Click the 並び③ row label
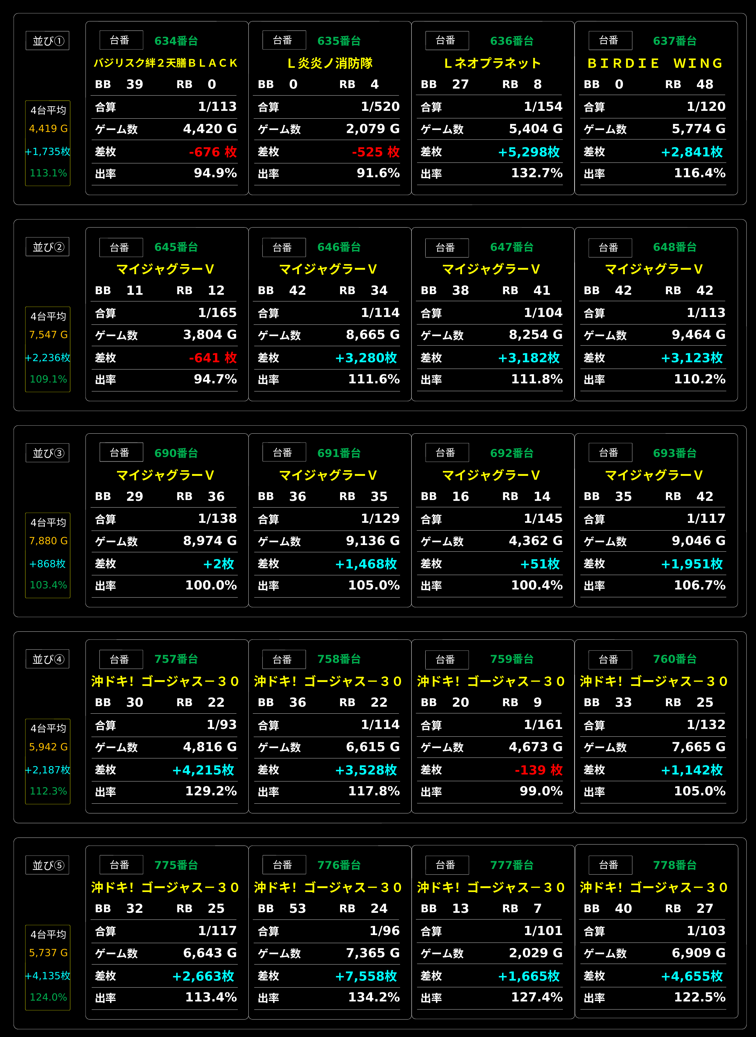This screenshot has height=1037, width=756. pyautogui.click(x=48, y=453)
